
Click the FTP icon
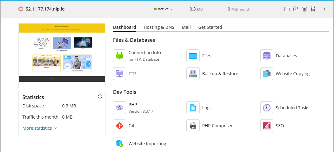[x=120, y=74]
